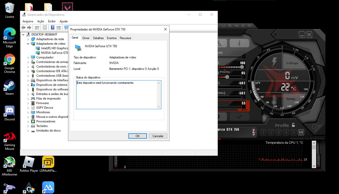This screenshot has height=194, width=339.
Task: Expand Adaptadores de rede
Action: click(28, 39)
